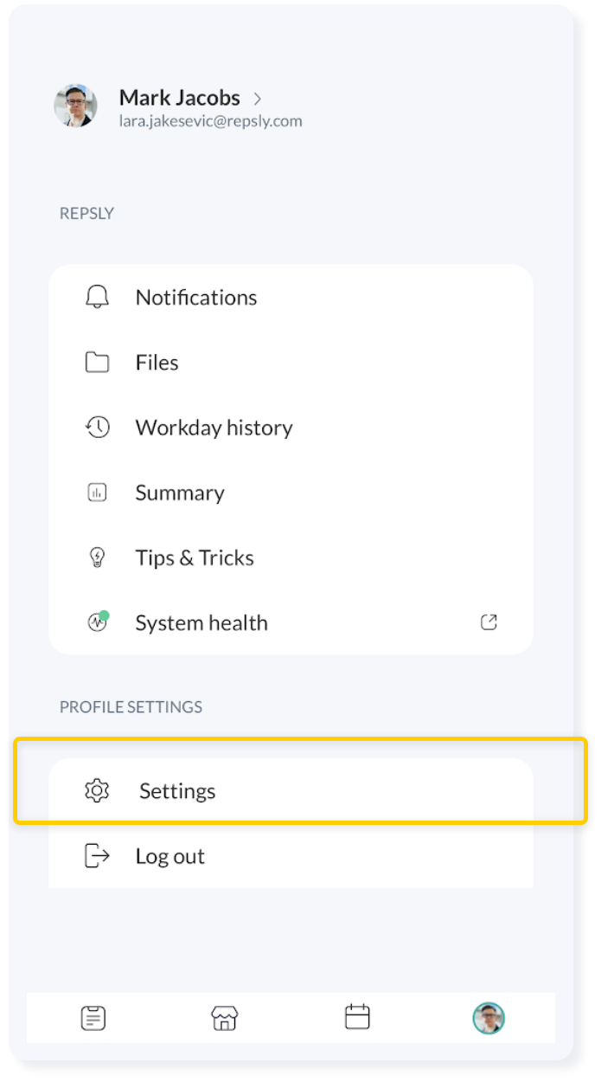The height and width of the screenshot is (1082, 601).
Task: Click the Tips & Tricks lightbulb icon
Action: [97, 557]
